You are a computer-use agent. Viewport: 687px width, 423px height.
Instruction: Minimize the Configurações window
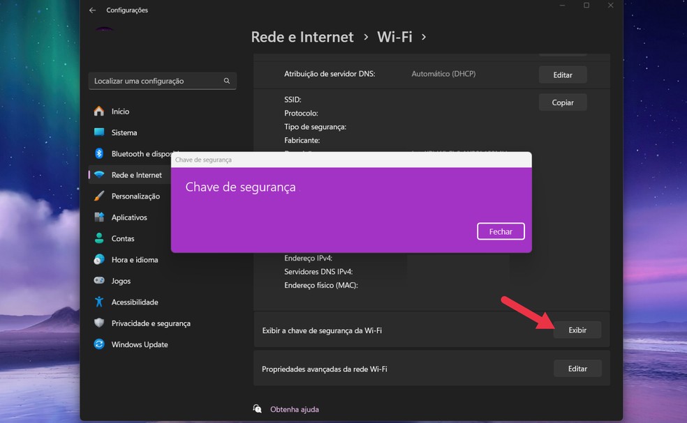point(562,6)
